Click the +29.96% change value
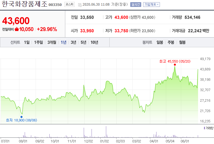This screenshot has height=144, width=214. (x=47, y=29)
